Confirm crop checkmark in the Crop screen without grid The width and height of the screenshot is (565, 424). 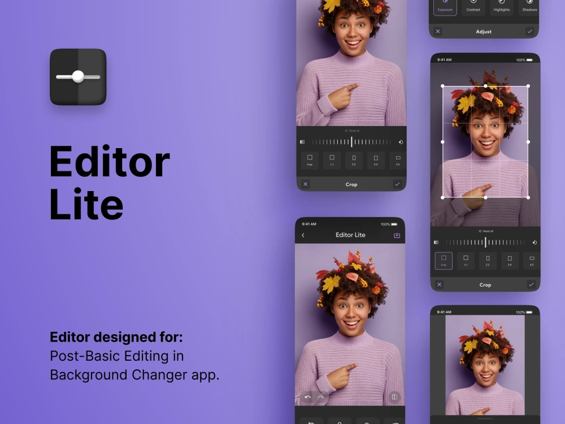[x=397, y=184]
